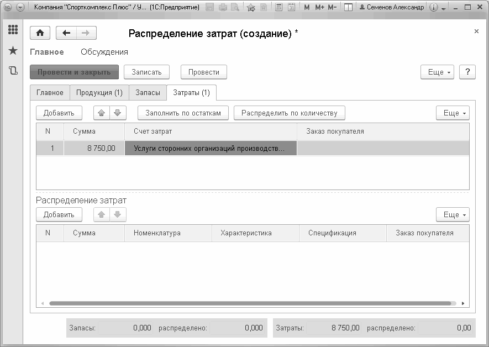Open help with the ? button
Viewport: 489px width, 347px height.
click(x=467, y=72)
